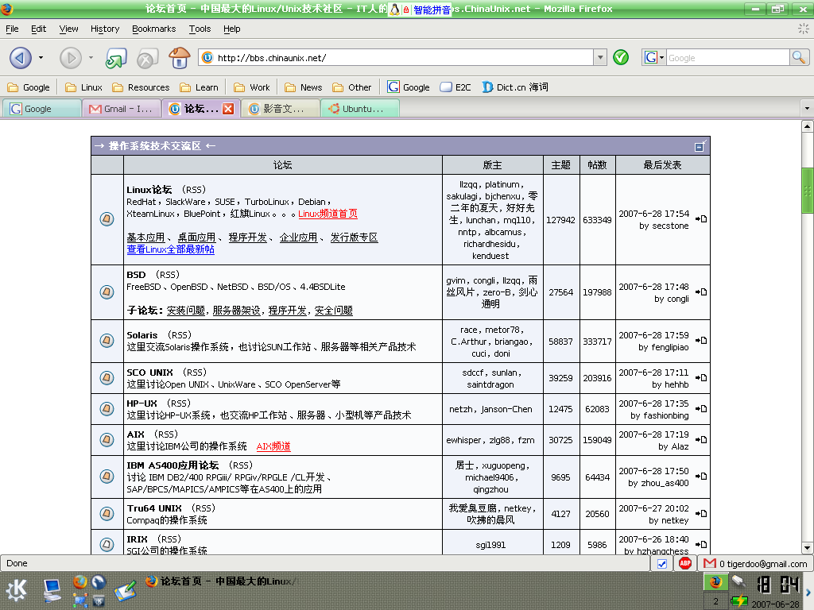Go to last post in HP-UX row
The height and width of the screenshot is (610, 814).
coord(701,409)
